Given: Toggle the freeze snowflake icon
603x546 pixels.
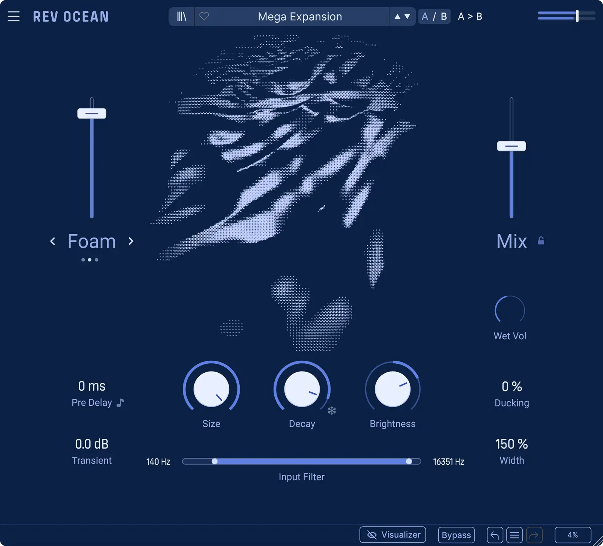Looking at the screenshot, I should point(332,411).
